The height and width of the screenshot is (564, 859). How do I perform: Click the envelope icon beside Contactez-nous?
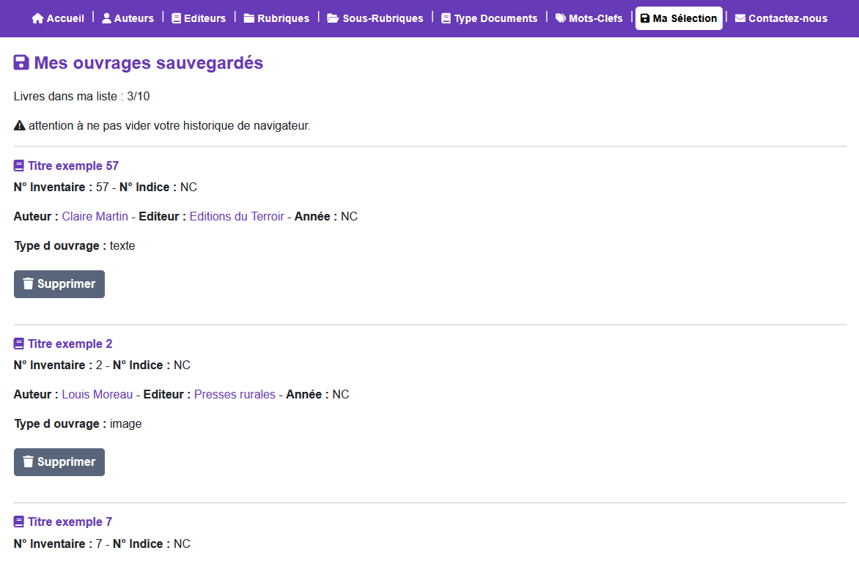coord(740,18)
